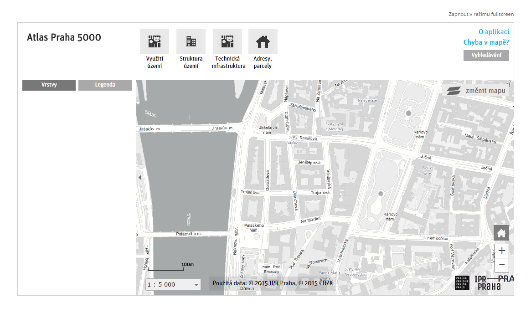Click Karlovo nám. label on map

point(420,134)
